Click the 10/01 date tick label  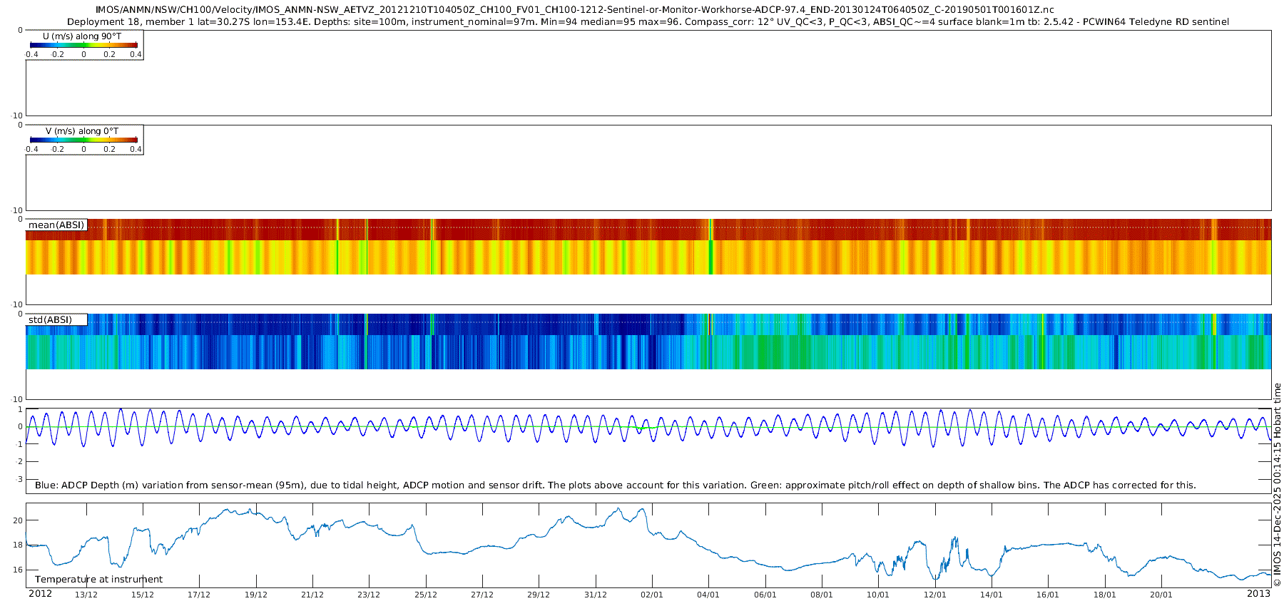coord(878,595)
